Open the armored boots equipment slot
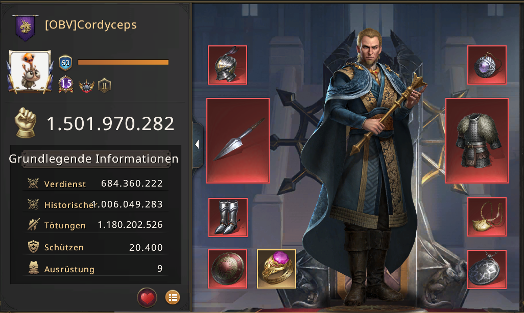The height and width of the screenshot is (313, 524). click(x=228, y=217)
